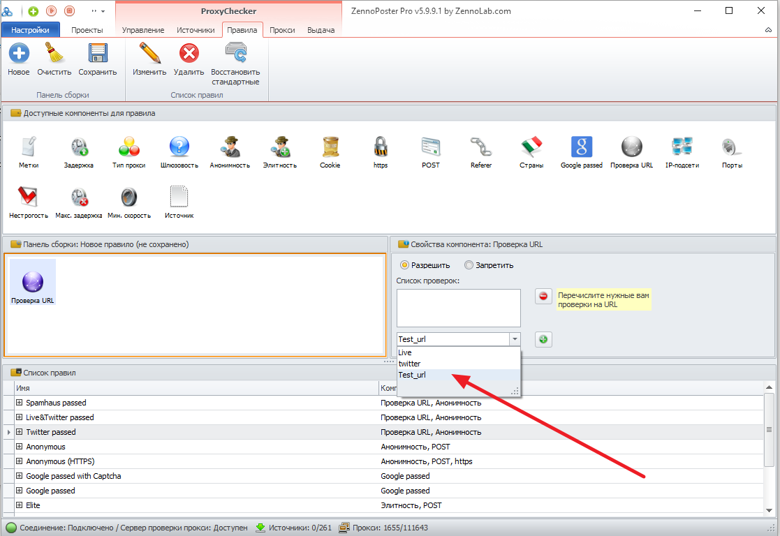The image size is (780, 536).
Task: Switch to the Прокси tab
Action: [x=282, y=30]
